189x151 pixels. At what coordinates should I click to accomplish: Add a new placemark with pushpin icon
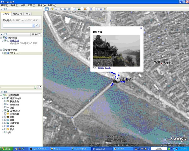[52, 9]
